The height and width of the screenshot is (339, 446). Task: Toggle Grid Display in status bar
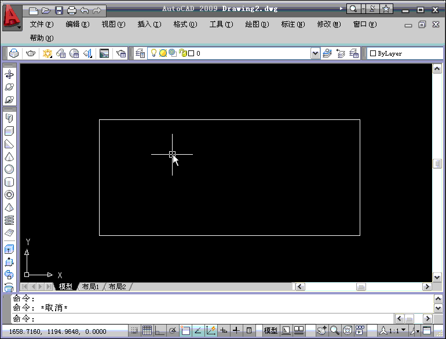click(147, 330)
